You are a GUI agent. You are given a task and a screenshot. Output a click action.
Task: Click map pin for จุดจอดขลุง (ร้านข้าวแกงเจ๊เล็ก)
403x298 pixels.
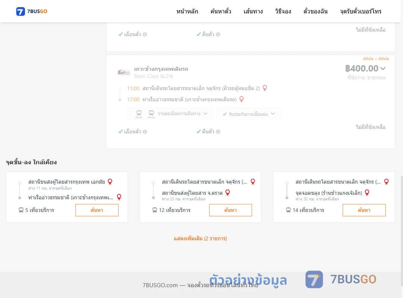coord(367,193)
